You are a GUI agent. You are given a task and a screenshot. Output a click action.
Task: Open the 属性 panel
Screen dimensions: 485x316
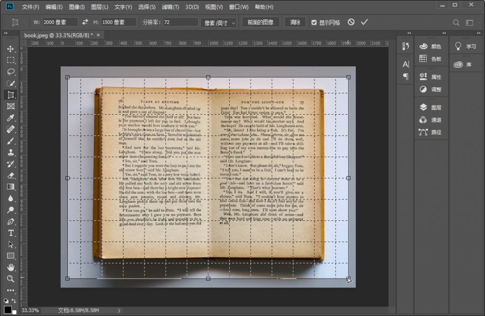(x=431, y=77)
